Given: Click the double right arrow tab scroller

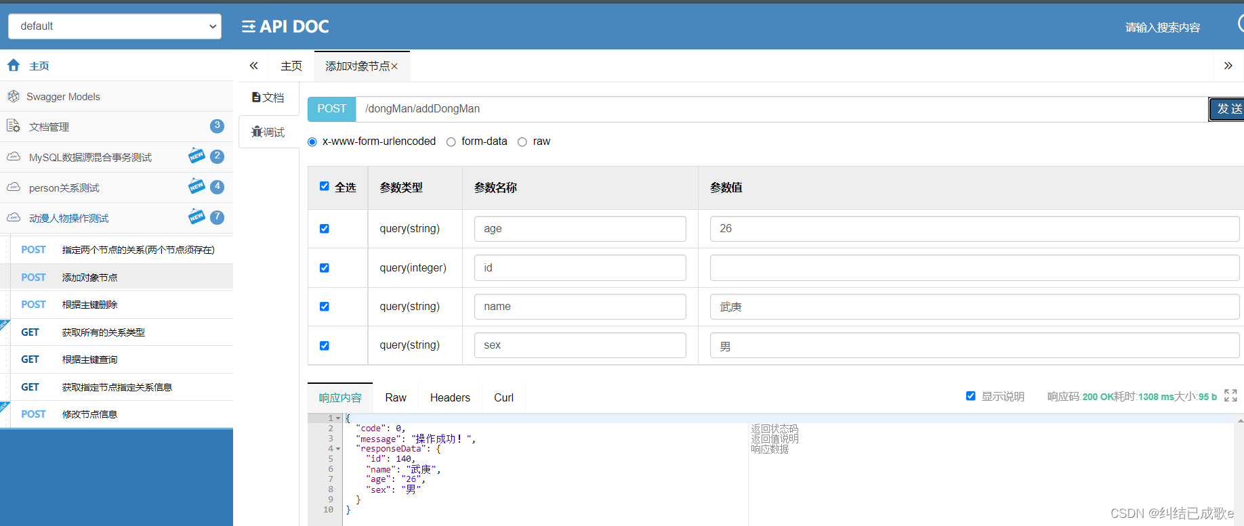Looking at the screenshot, I should pos(1228,66).
